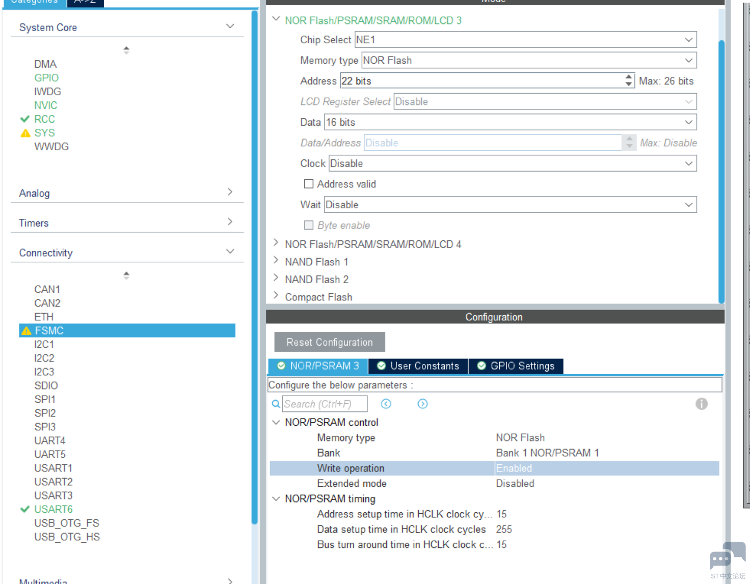Click Extended mode Disabled value
Screen dimensions: 750x584
click(x=515, y=484)
